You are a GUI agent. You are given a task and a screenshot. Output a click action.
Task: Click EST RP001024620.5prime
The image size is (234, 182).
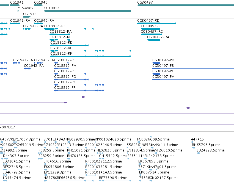click(x=113, y=139)
